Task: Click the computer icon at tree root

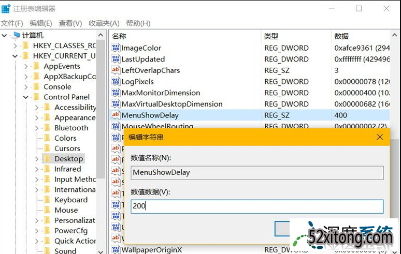Action: tap(17, 35)
